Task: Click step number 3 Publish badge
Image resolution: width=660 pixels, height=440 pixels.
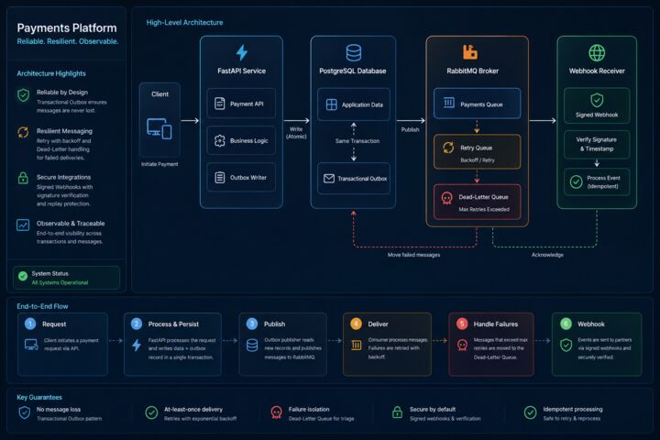Action: (252, 324)
